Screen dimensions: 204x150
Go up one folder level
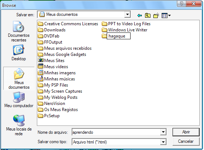click(x=148, y=16)
